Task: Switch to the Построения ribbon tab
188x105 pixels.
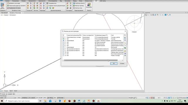Action: (15, 1)
